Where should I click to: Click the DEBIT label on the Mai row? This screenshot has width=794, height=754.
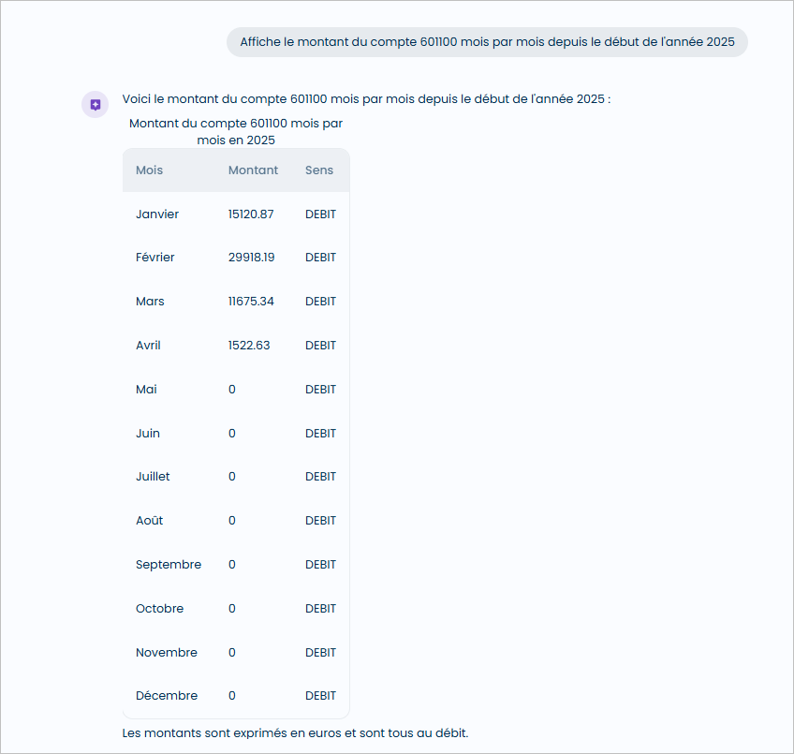point(320,389)
